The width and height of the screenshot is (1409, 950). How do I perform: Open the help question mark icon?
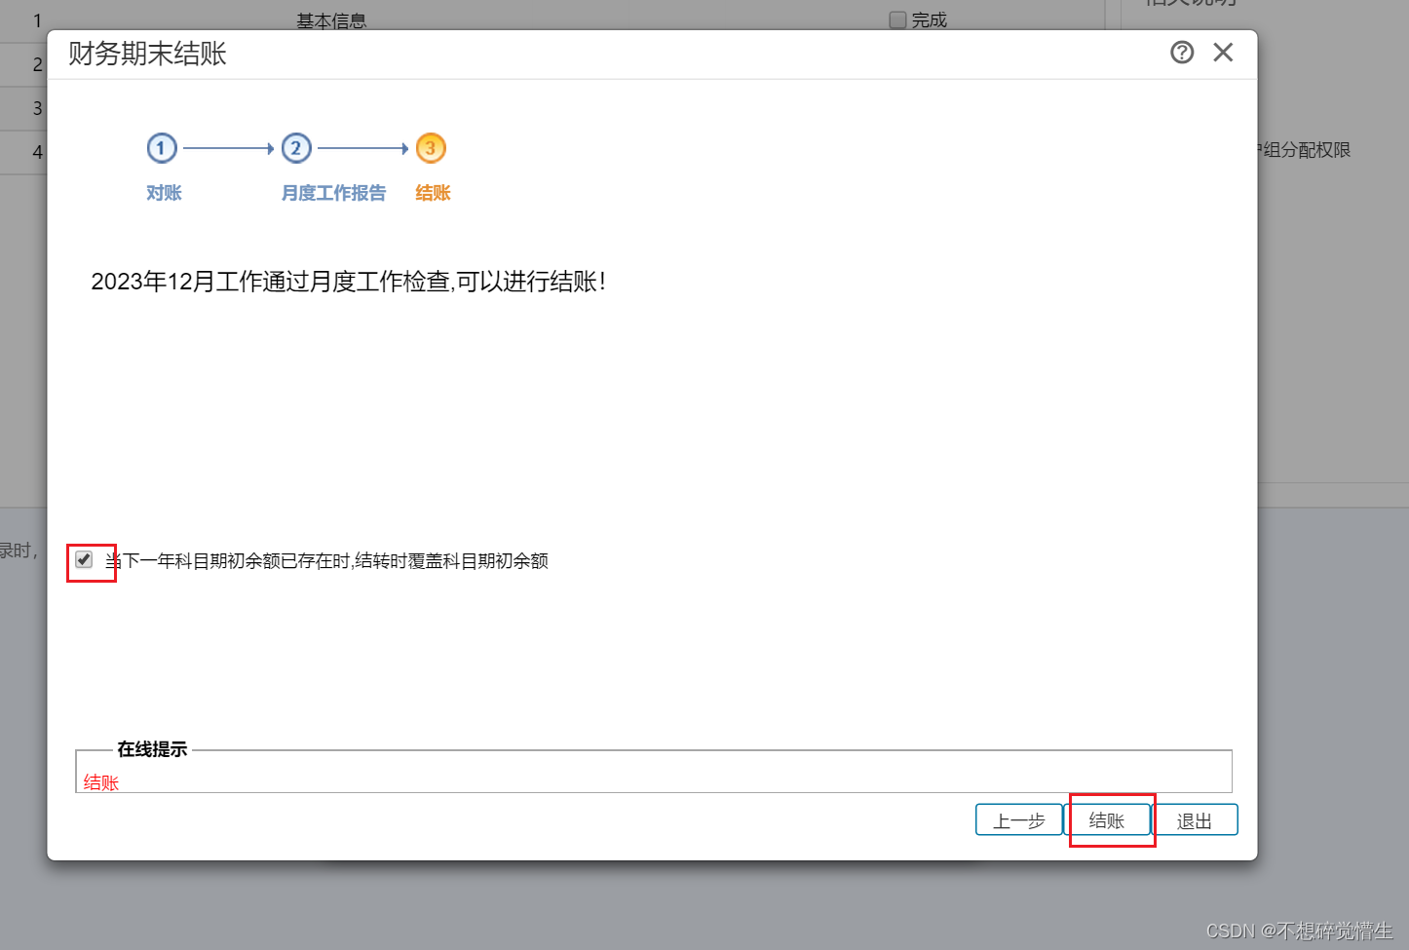(x=1182, y=53)
